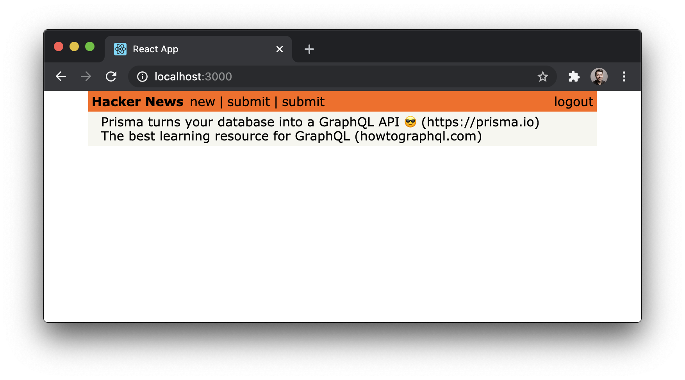Image resolution: width=685 pixels, height=380 pixels.
Task: Click the Prisma turns your database link item
Action: (x=320, y=122)
